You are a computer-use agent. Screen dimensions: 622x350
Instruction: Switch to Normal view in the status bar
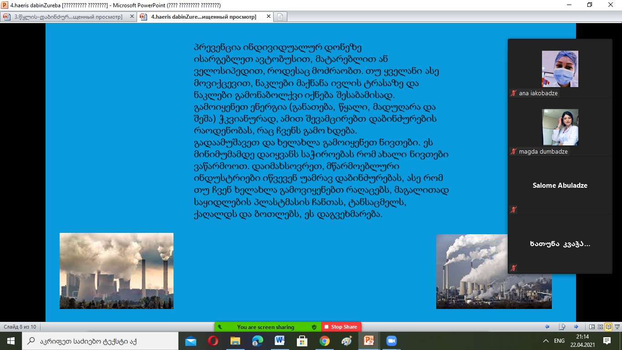[x=591, y=327]
